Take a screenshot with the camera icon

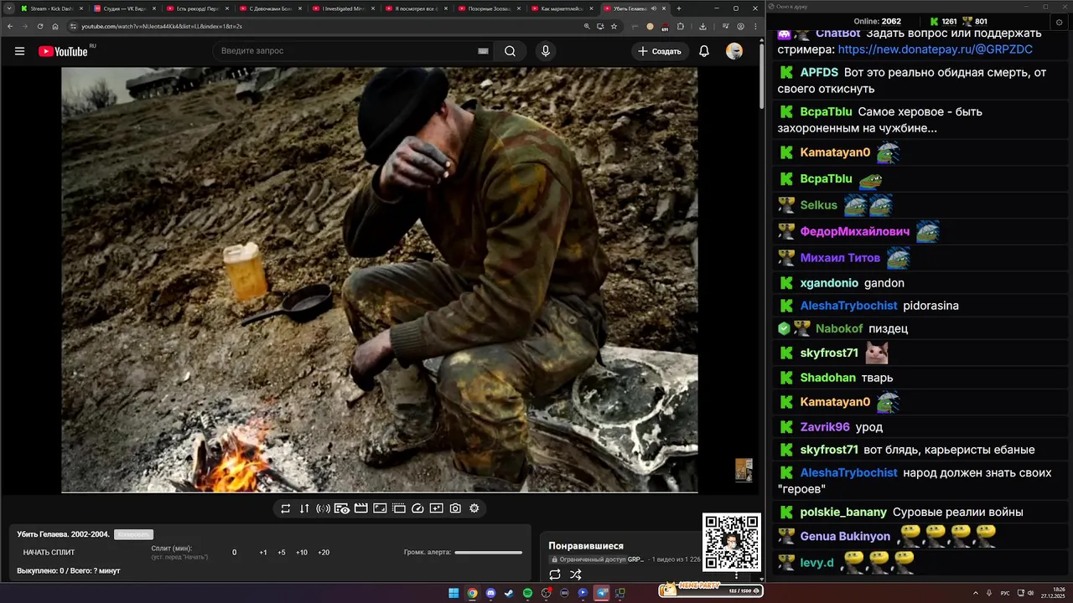tap(455, 508)
